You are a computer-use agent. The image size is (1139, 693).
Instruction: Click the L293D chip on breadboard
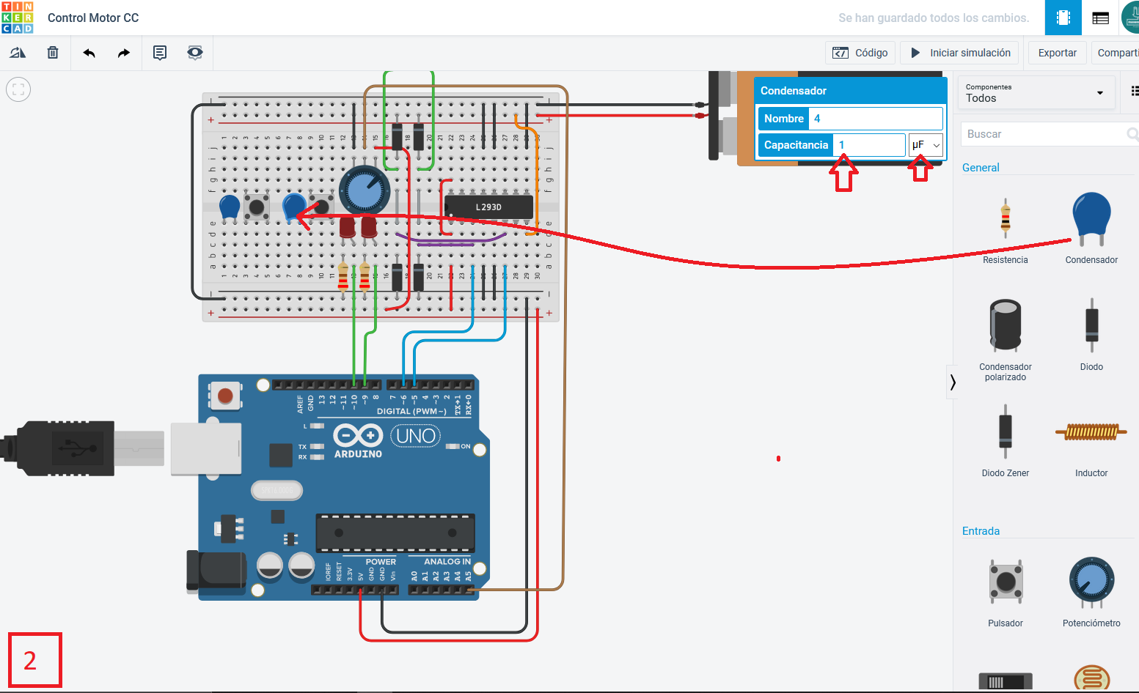pyautogui.click(x=488, y=207)
